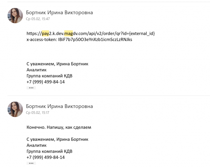
Task: Expand the ellipsis under the 15:17 message signature
Action: 31,163
